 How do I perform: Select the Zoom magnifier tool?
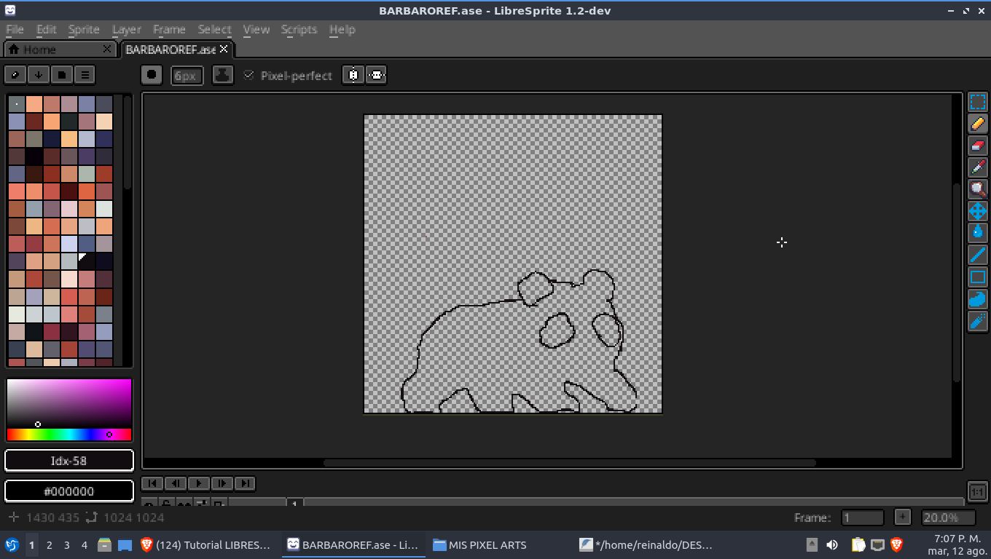(977, 189)
